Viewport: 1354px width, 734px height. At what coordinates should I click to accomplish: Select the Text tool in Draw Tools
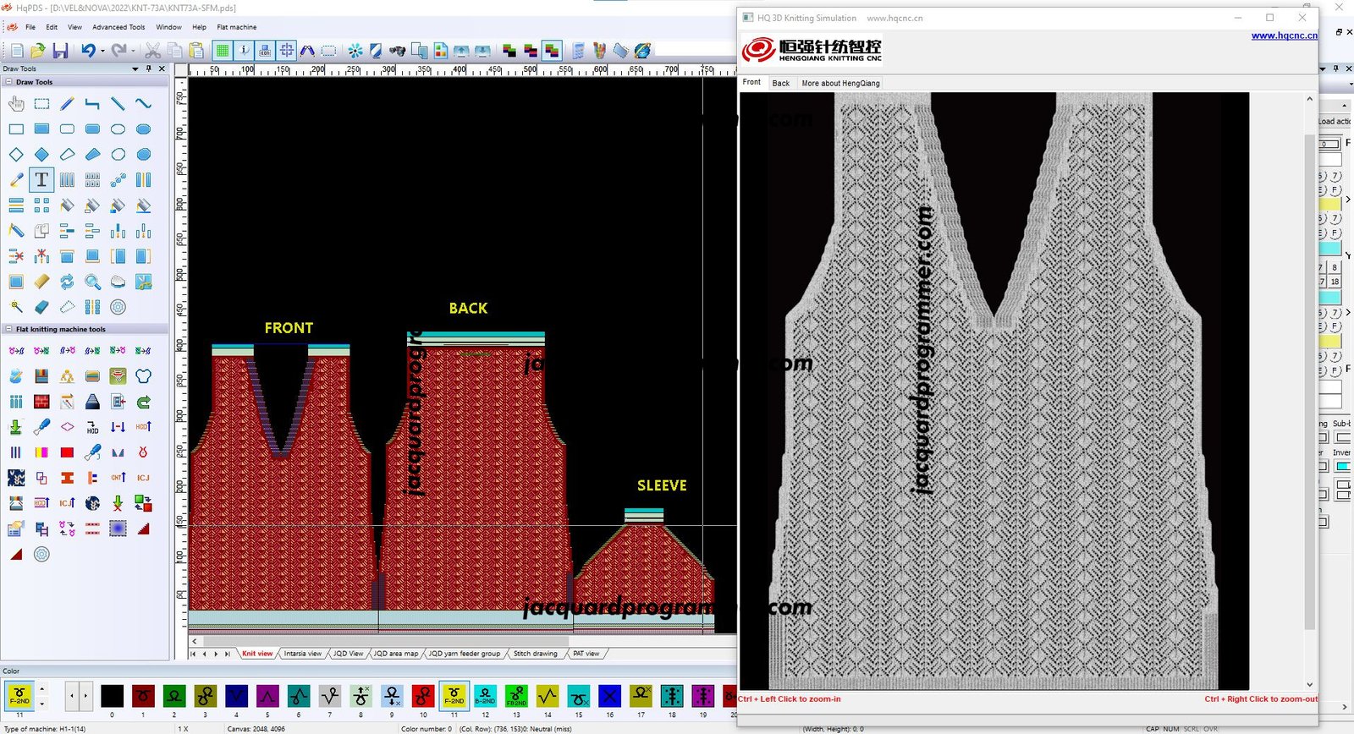pos(41,179)
